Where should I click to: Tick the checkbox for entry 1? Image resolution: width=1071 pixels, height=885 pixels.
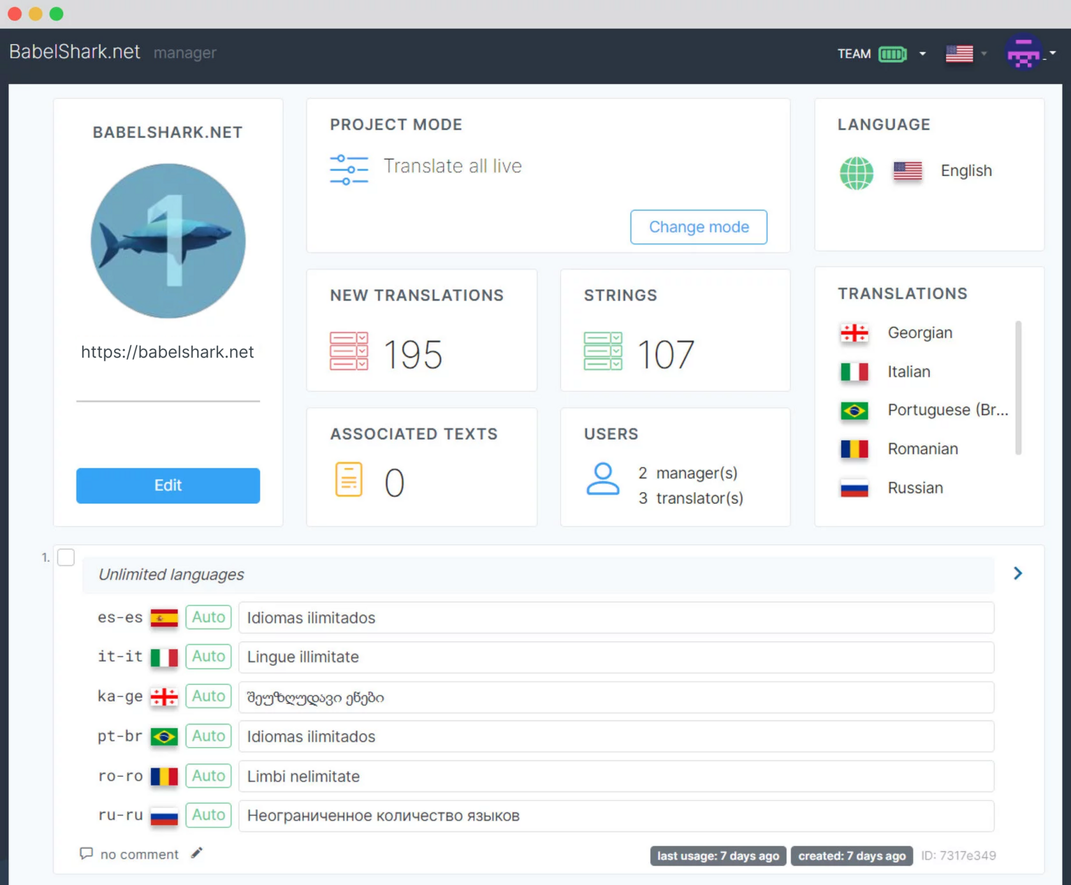point(66,557)
